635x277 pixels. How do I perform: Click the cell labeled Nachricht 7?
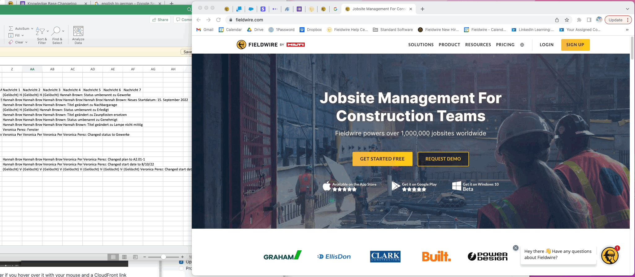point(132,90)
